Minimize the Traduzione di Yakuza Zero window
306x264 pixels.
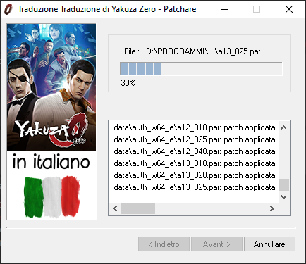tap(225, 9)
